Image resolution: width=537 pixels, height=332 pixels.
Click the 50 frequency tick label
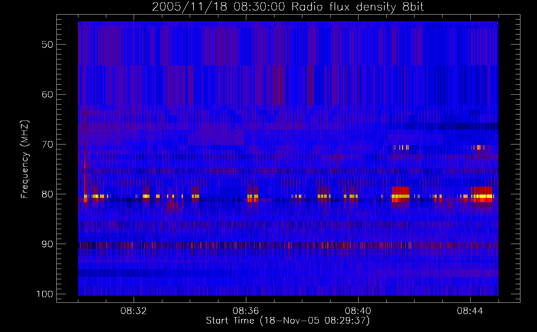click(47, 44)
